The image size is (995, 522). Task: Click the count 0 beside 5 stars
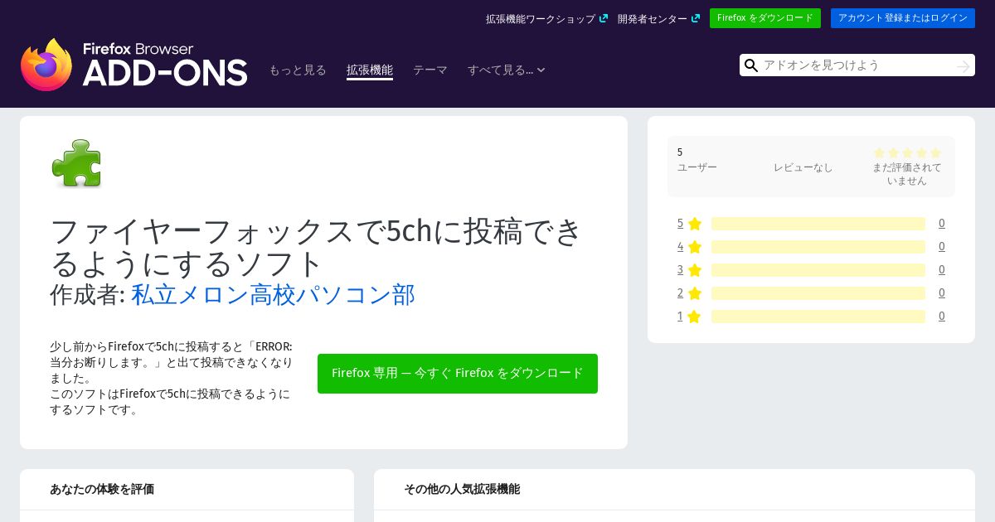942,224
